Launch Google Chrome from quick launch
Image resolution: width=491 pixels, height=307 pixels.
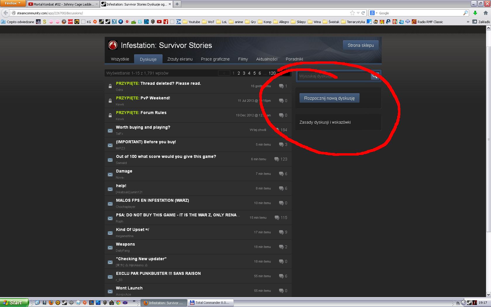coord(118,303)
